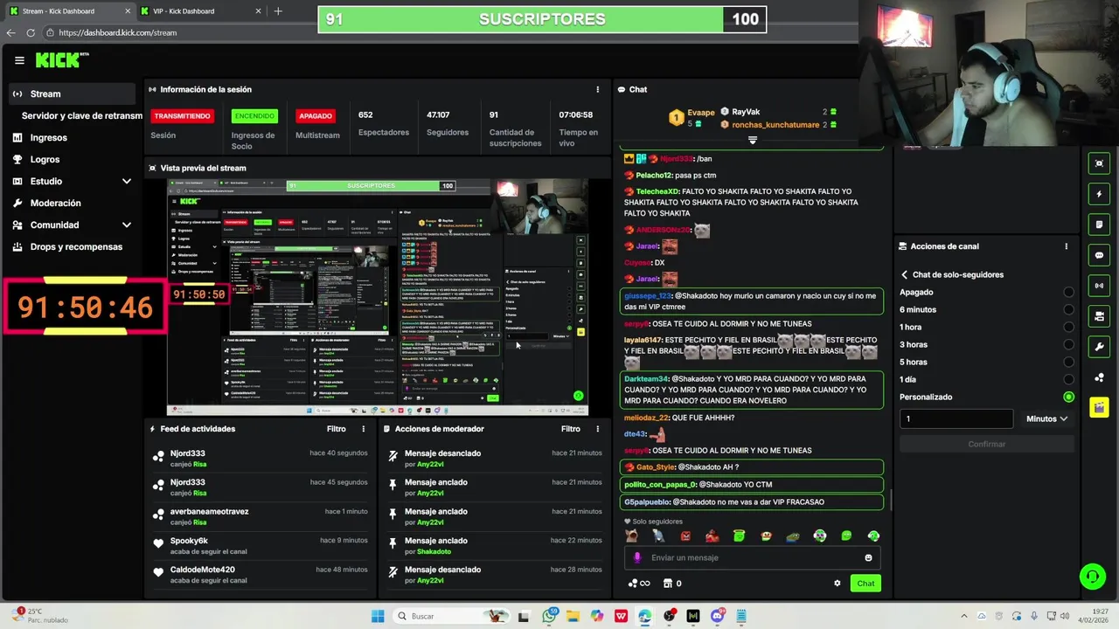This screenshot has height=629, width=1119.
Task: Click the stream preview thumbnail
Action: pos(378,297)
